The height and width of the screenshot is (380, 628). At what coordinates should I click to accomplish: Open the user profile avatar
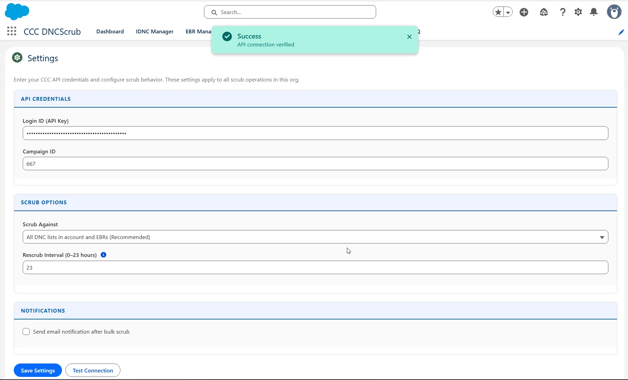614,12
